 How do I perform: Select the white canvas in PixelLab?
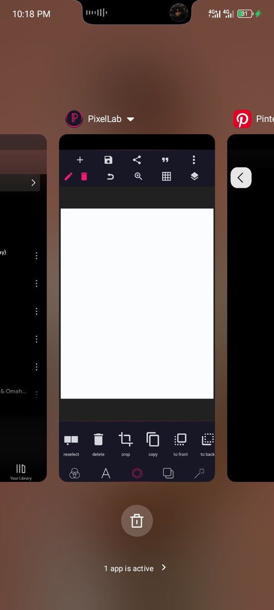[x=137, y=303]
